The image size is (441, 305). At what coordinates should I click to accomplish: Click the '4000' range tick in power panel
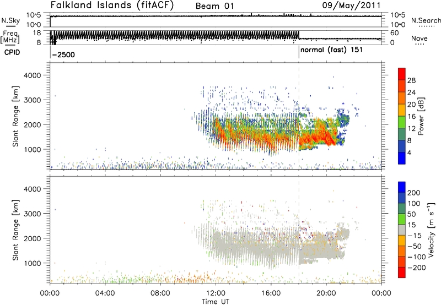click(32, 75)
